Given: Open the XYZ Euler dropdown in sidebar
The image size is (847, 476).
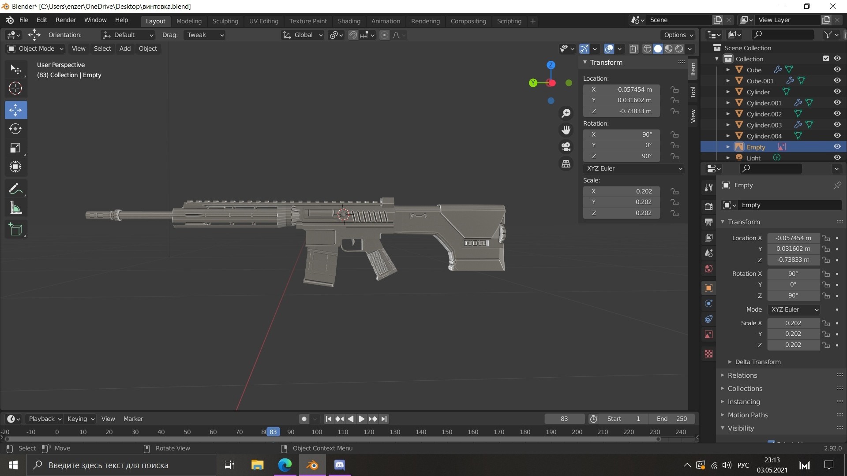Looking at the screenshot, I should (x=633, y=168).
